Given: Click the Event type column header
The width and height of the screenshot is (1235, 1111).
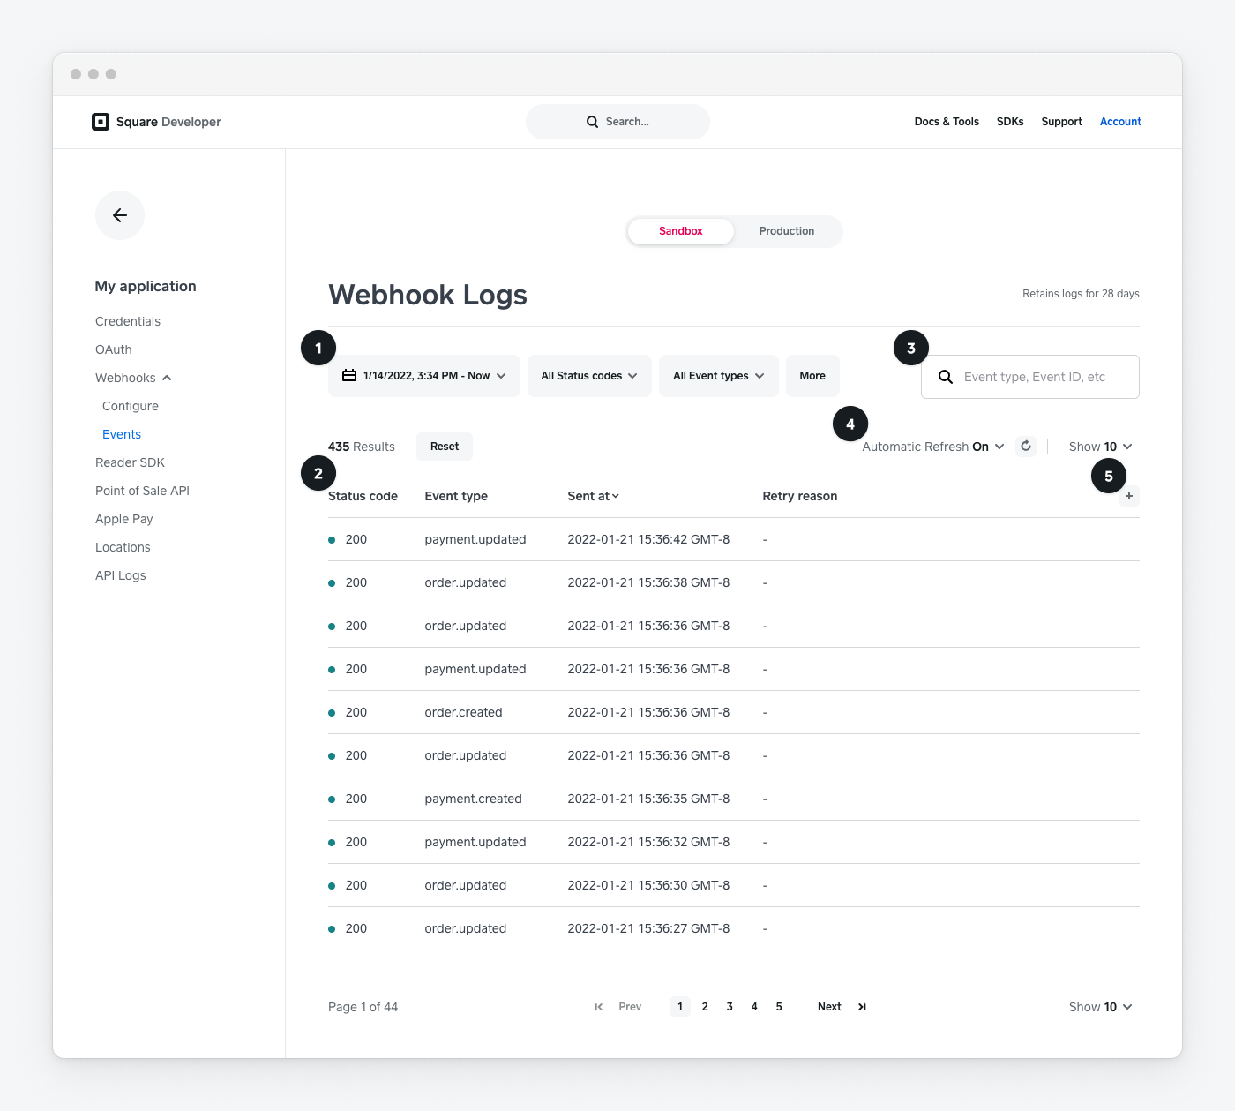Looking at the screenshot, I should point(456,496).
